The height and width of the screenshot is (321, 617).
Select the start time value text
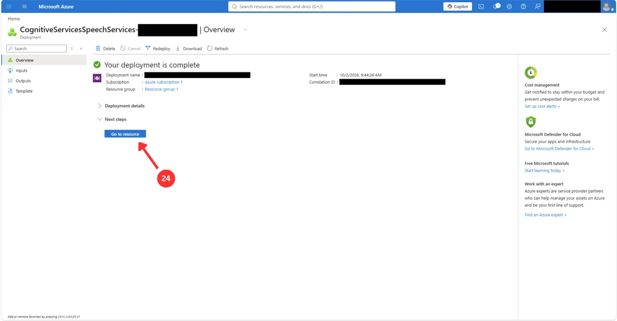coord(360,75)
